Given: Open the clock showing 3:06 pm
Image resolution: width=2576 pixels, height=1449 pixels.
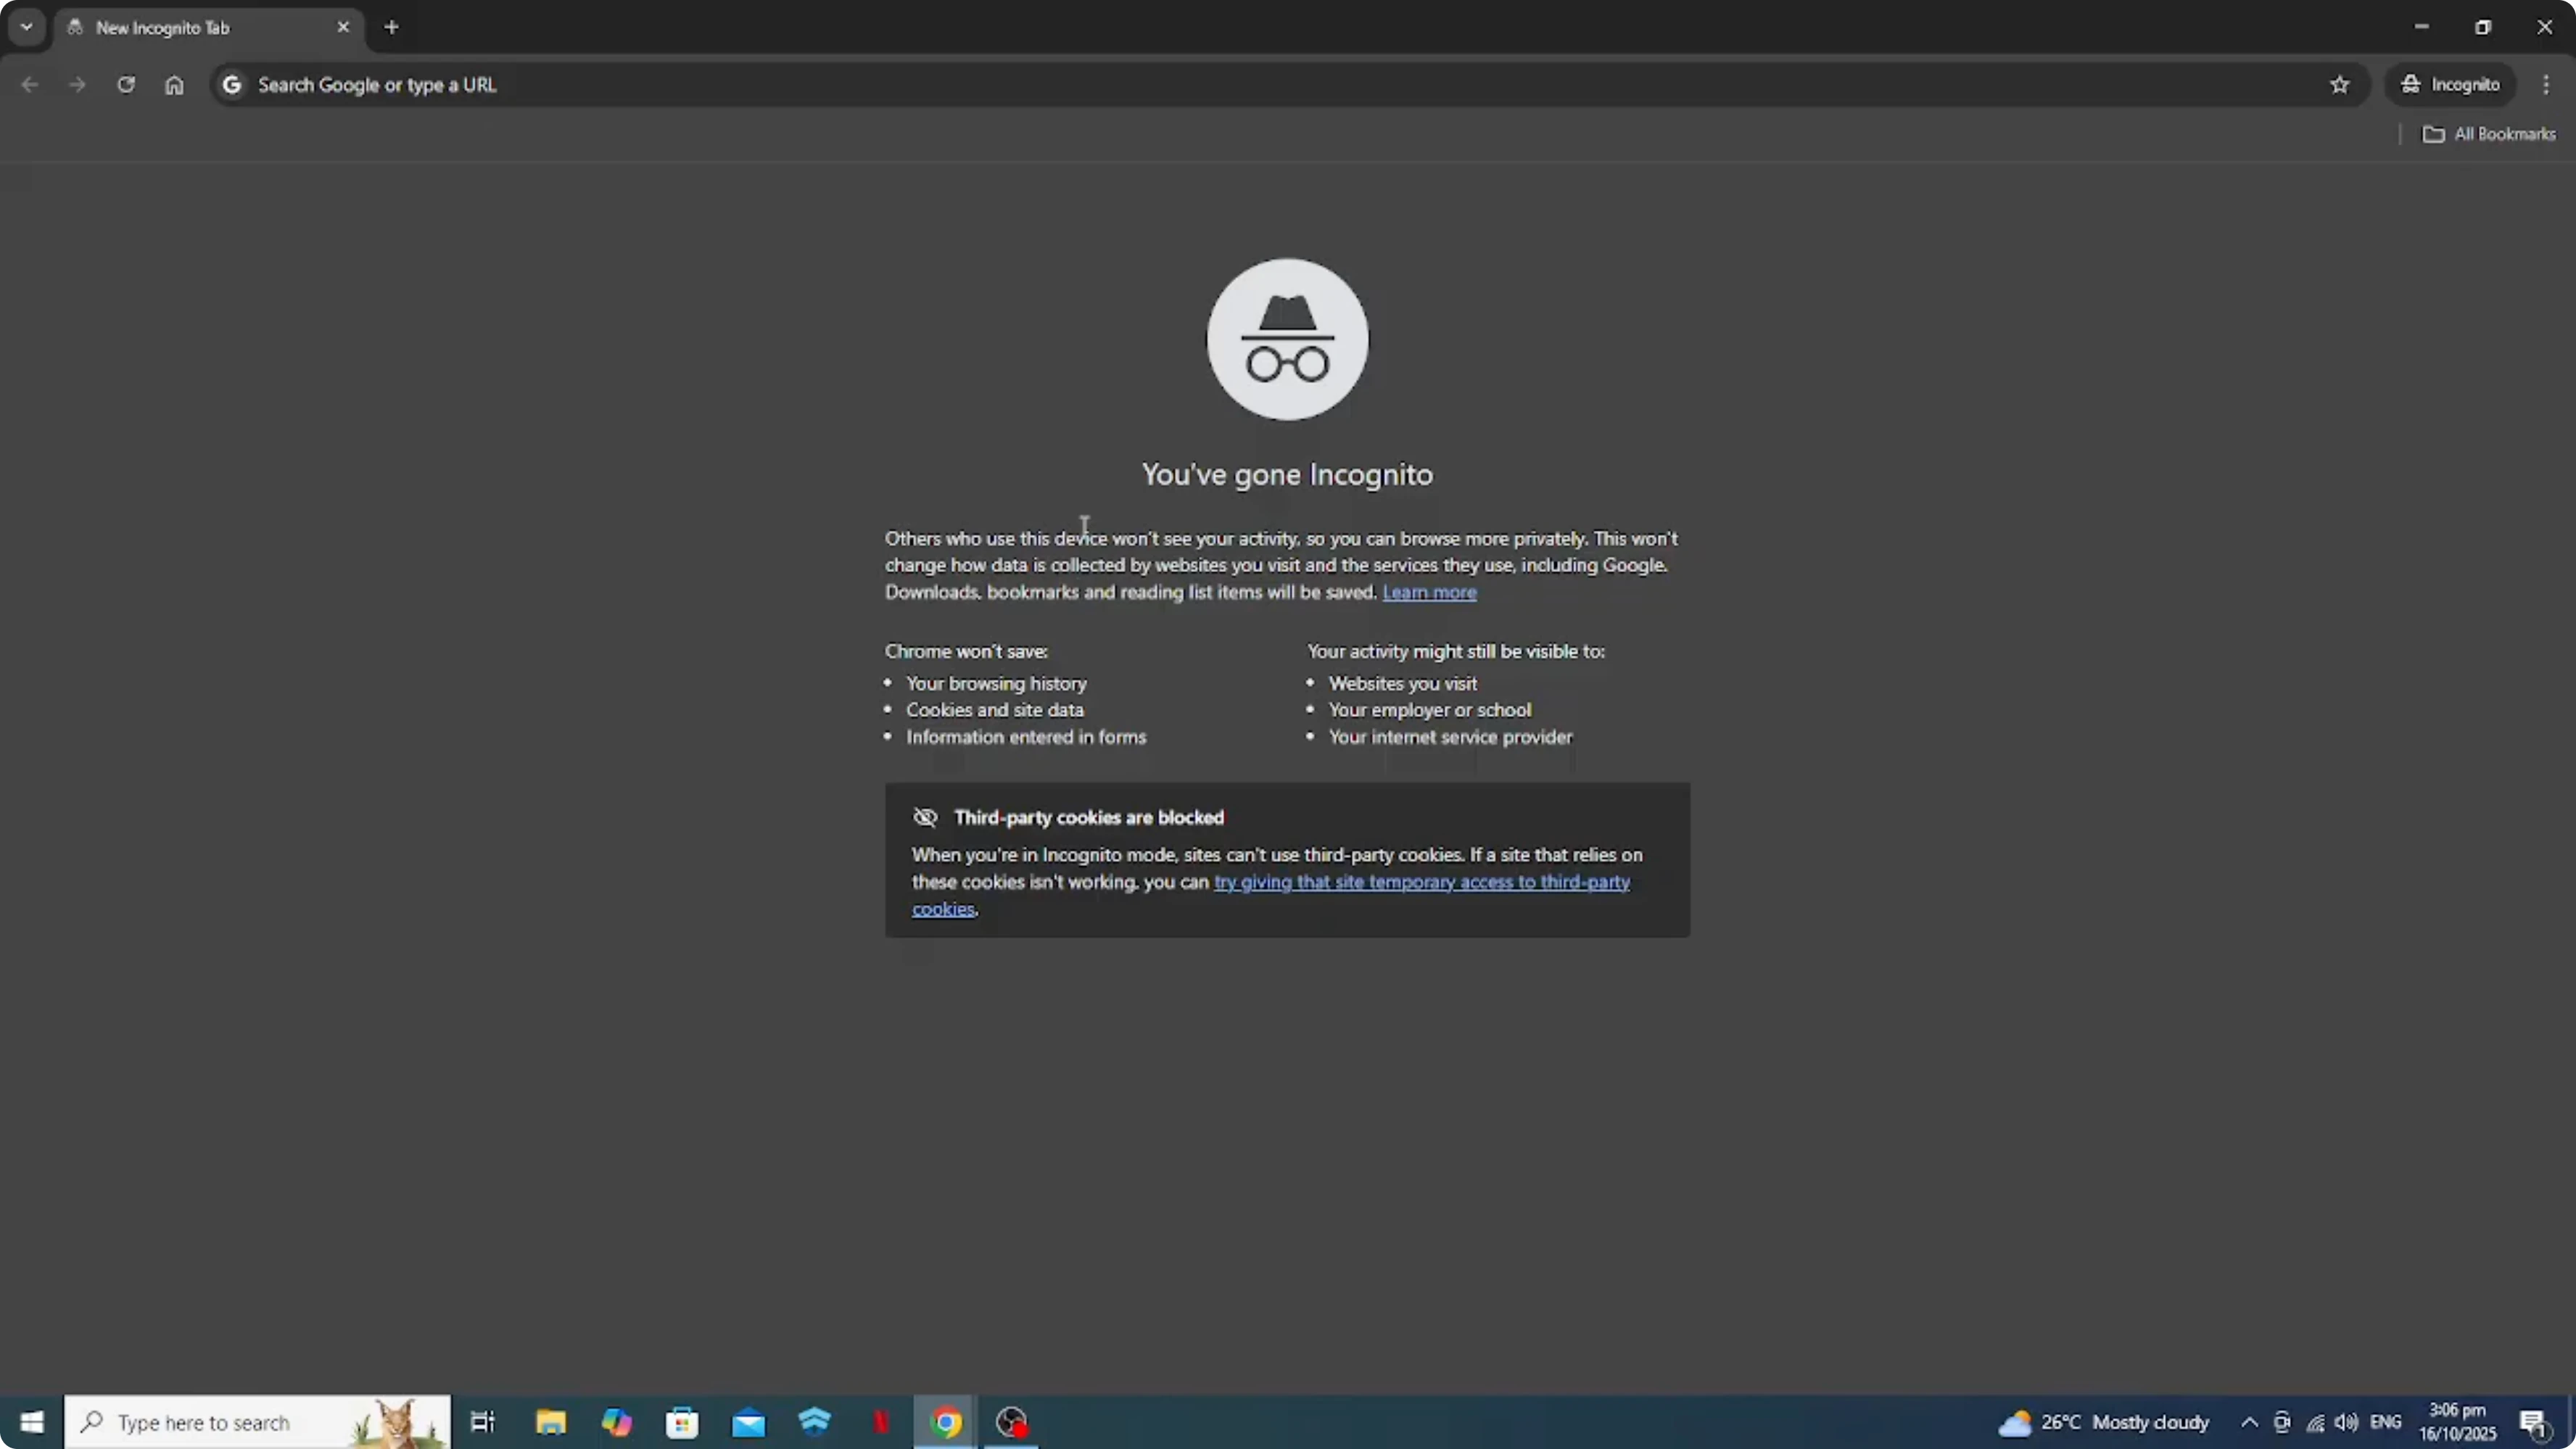Looking at the screenshot, I should pos(2457,1422).
